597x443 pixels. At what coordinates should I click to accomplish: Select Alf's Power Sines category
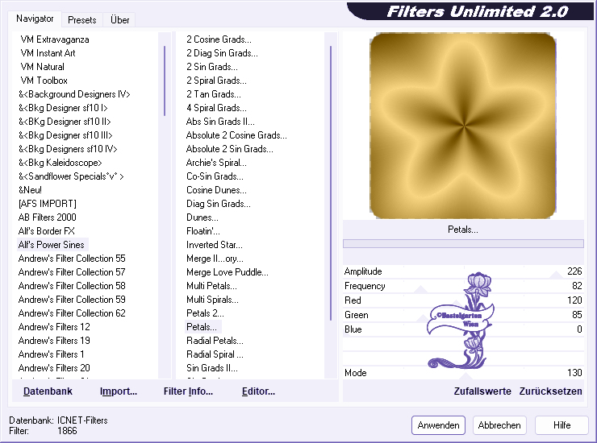(x=52, y=245)
